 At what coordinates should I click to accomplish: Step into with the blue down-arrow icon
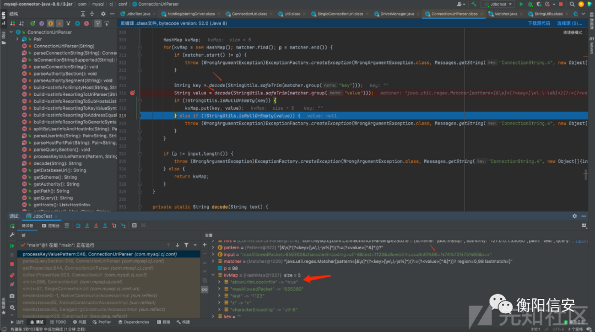click(x=87, y=226)
